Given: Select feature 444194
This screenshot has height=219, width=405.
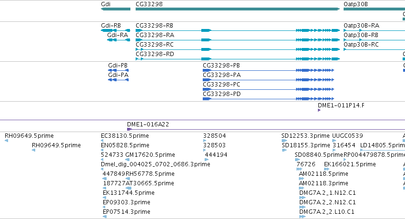Looking at the screenshot, I should [x=216, y=155].
